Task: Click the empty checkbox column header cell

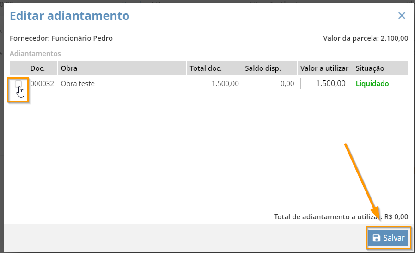Action: click(18, 68)
